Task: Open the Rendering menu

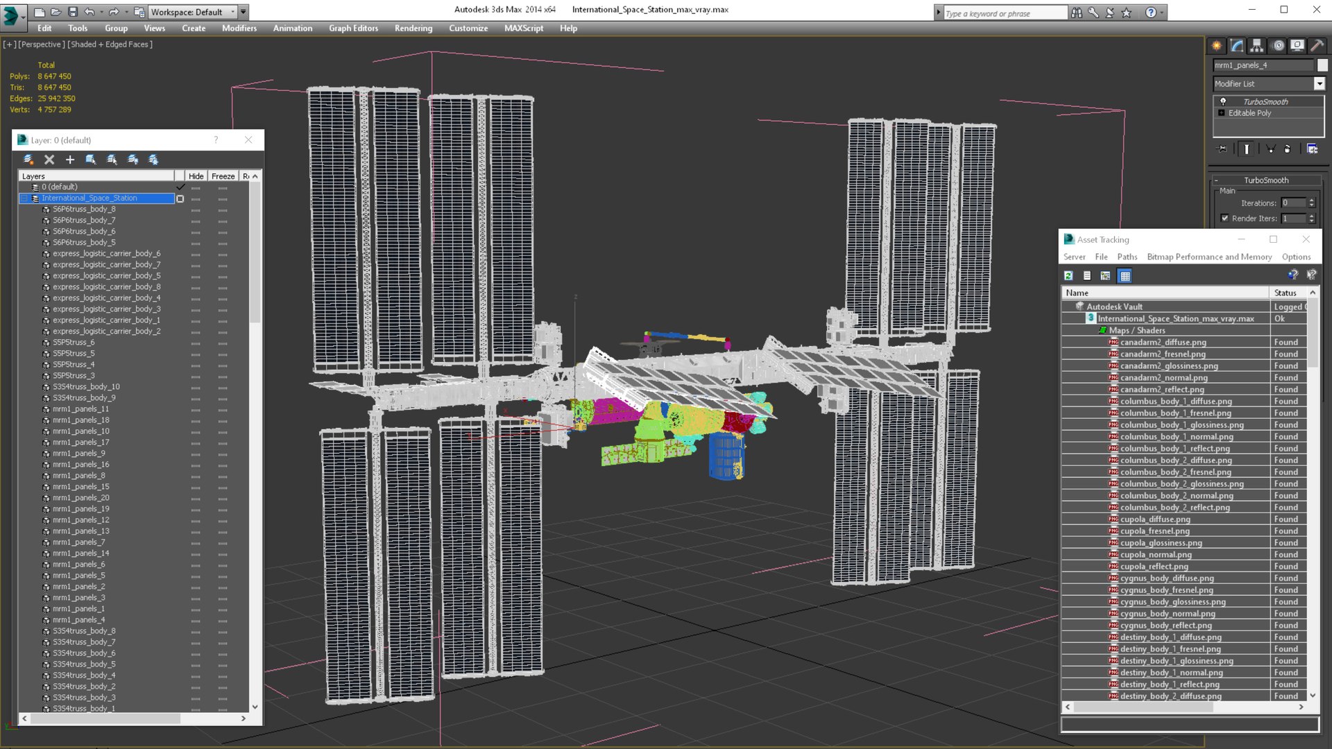Action: 413,28
